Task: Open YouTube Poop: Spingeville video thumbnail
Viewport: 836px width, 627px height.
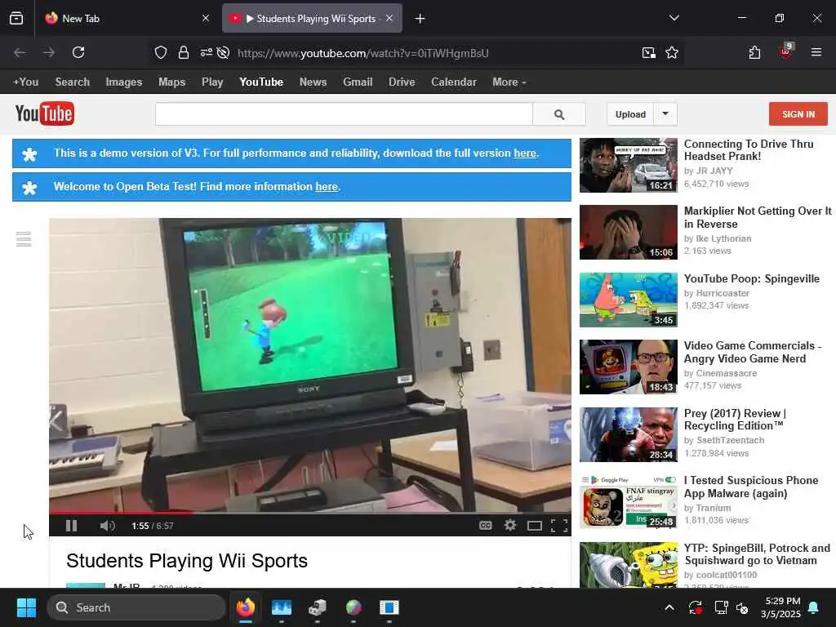Action: [629, 300]
